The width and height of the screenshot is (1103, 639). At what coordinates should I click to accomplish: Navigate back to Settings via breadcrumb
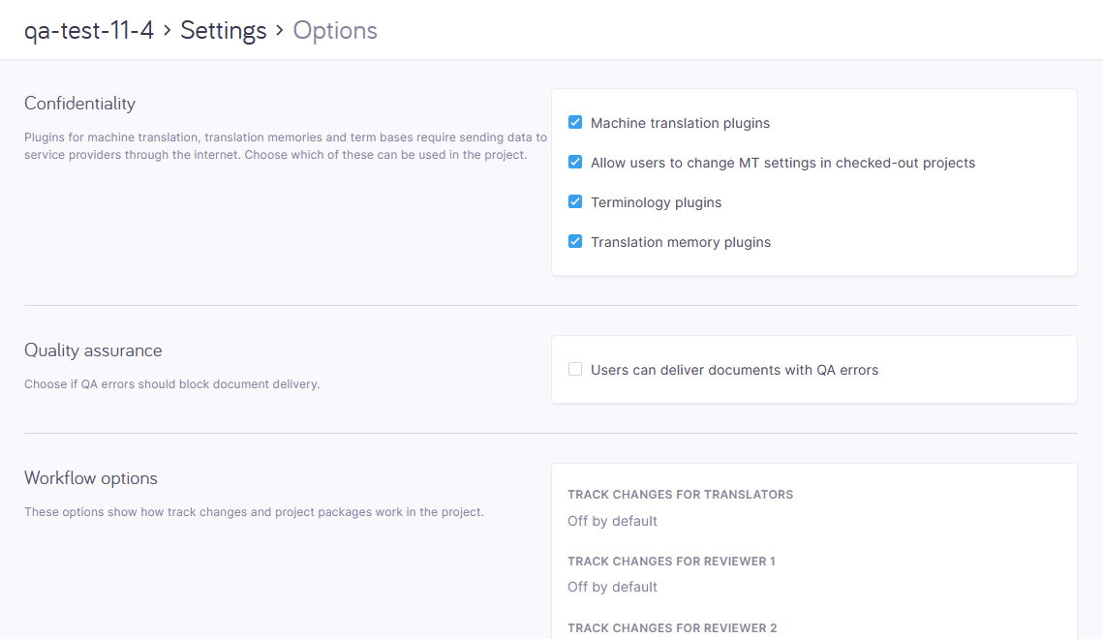pos(224,30)
